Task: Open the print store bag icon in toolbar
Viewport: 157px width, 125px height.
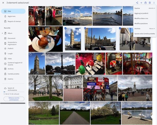Action: click(146, 3)
